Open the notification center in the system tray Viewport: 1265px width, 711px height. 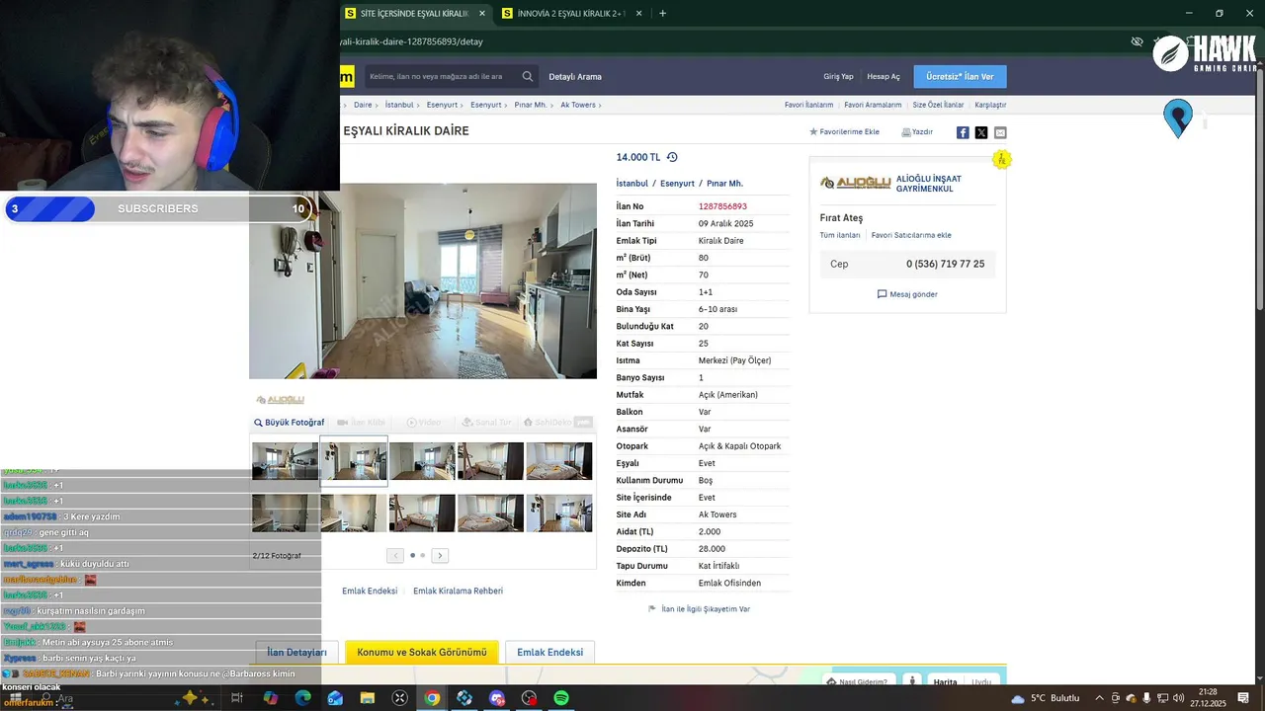[1243, 698]
